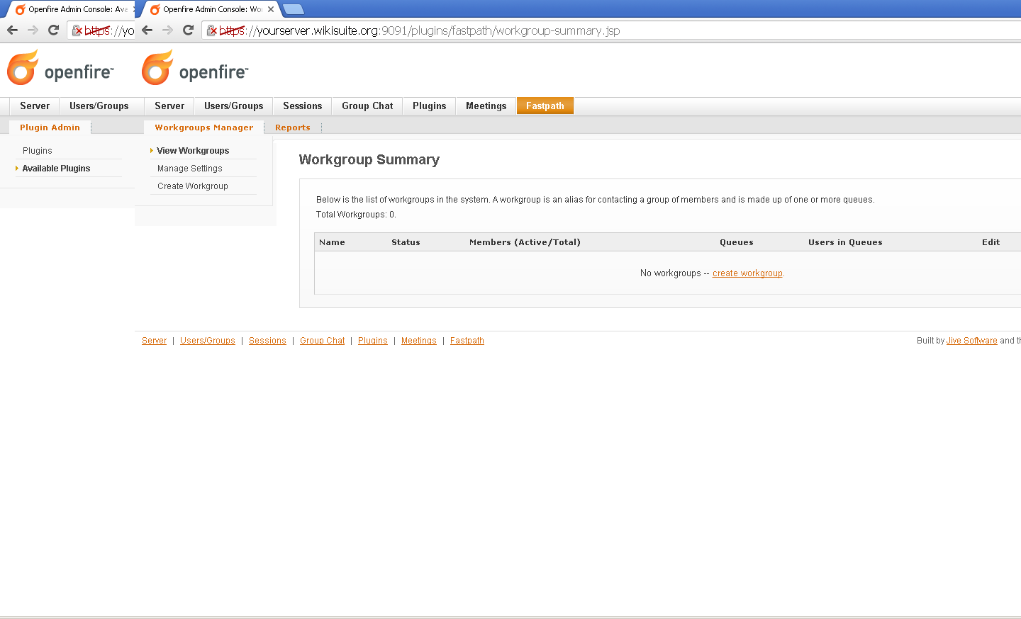Select Available Plugins in left sidebar
This screenshot has height=619, width=1021.
[x=56, y=169]
